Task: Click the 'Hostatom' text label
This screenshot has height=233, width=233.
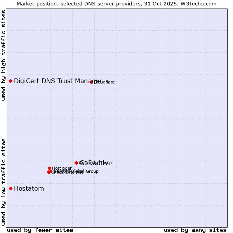Action: point(29,189)
